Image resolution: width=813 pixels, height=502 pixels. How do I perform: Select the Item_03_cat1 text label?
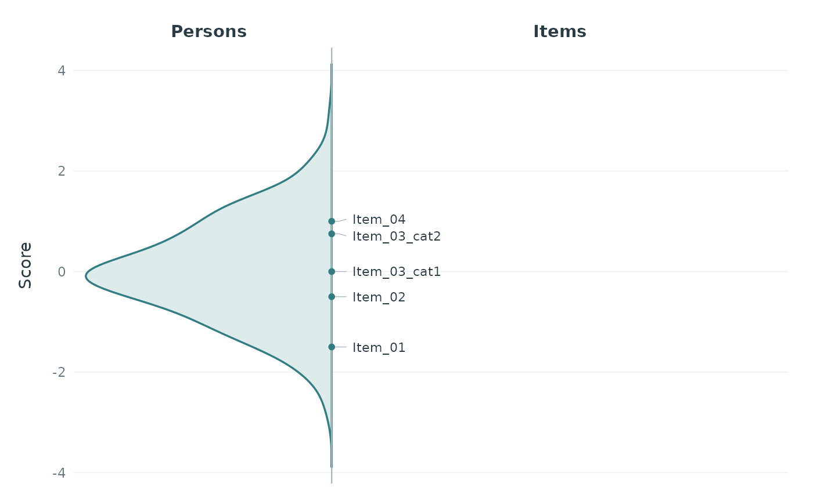pos(397,272)
